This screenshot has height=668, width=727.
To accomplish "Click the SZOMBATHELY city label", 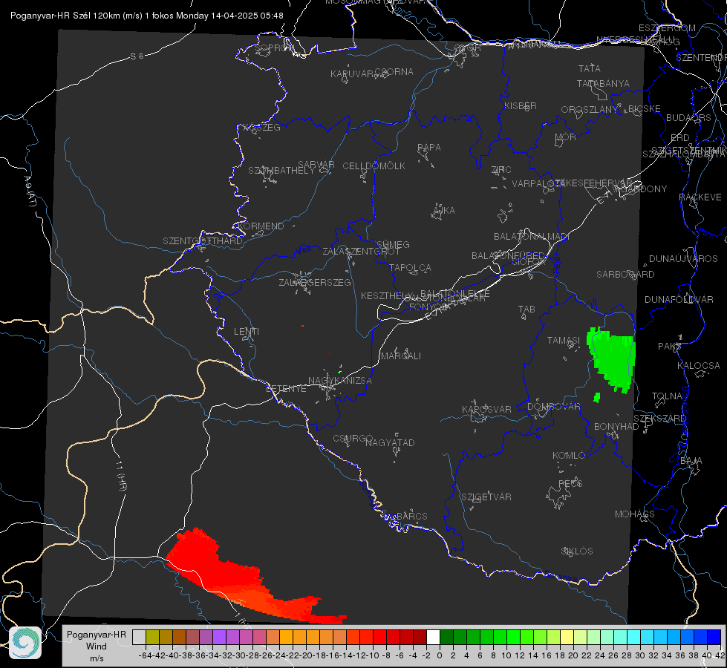I will coord(281,171).
